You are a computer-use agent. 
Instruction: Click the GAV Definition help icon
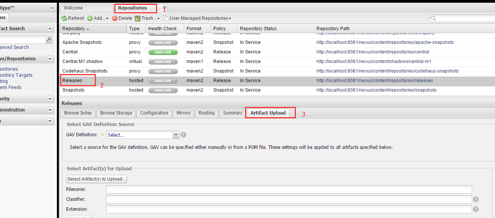coord(183,135)
